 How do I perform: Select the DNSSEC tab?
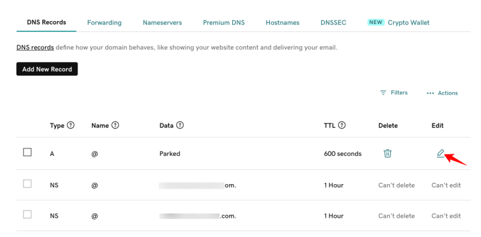pyautogui.click(x=334, y=23)
